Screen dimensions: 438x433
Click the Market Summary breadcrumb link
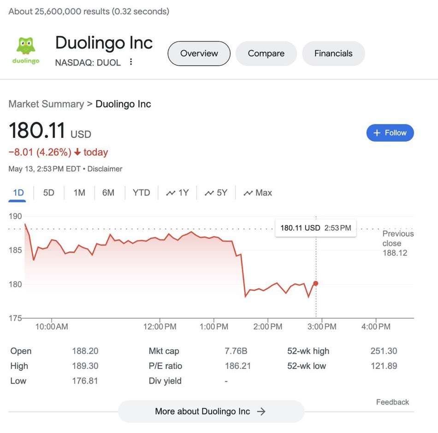pos(46,104)
